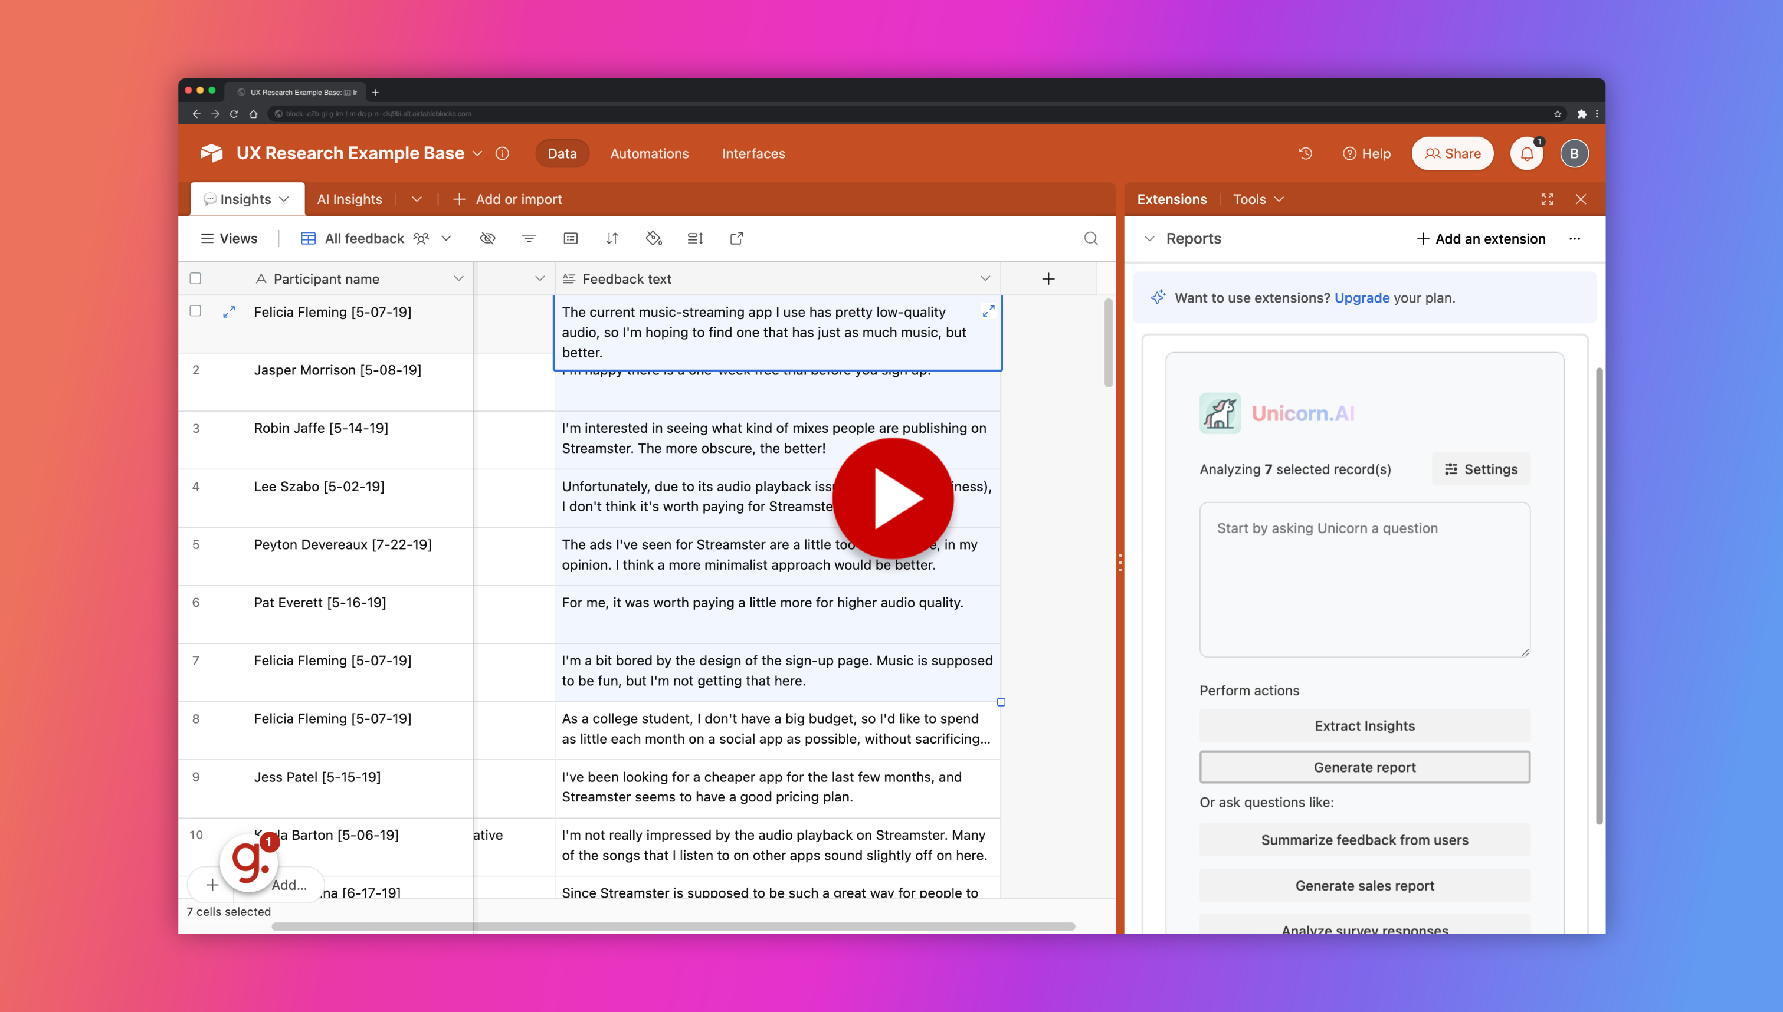The image size is (1783, 1012).
Task: Click the base info icon
Action: pos(502,153)
